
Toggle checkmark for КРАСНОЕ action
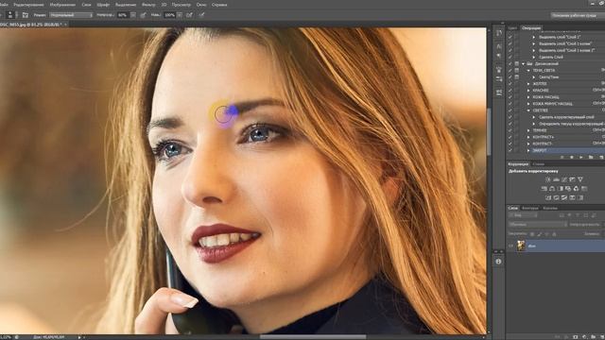510,91
